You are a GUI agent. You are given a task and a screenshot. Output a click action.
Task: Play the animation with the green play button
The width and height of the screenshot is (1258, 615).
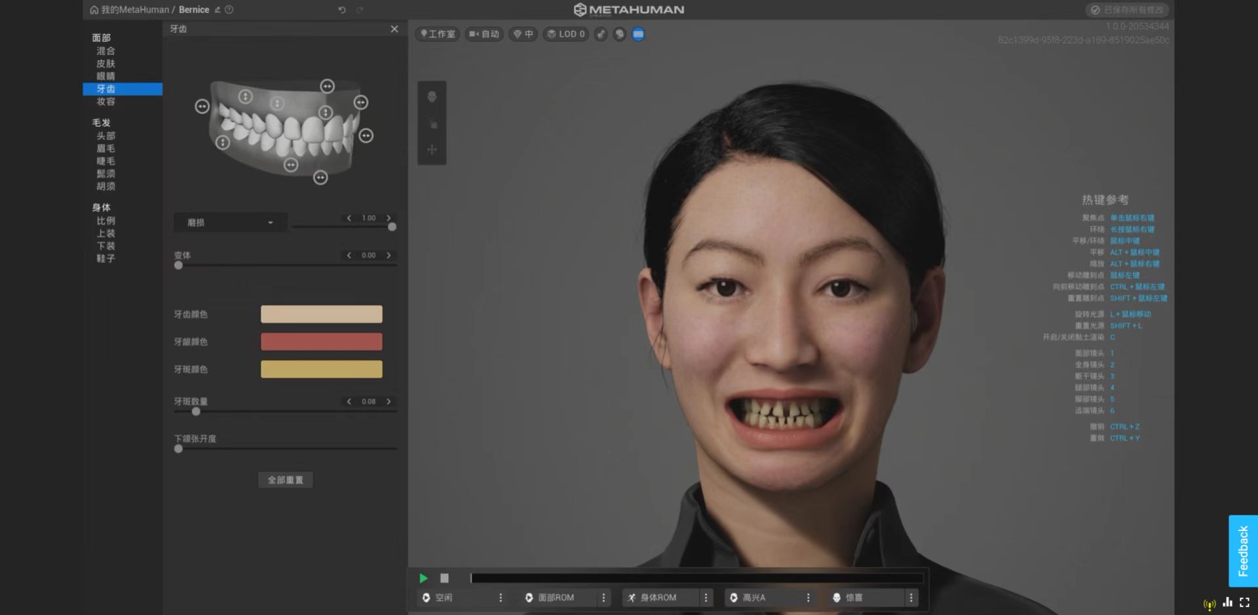423,578
